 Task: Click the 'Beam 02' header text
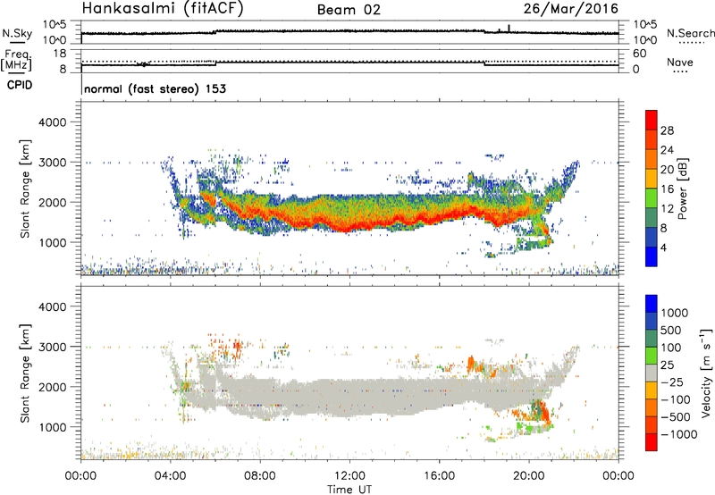(349, 10)
